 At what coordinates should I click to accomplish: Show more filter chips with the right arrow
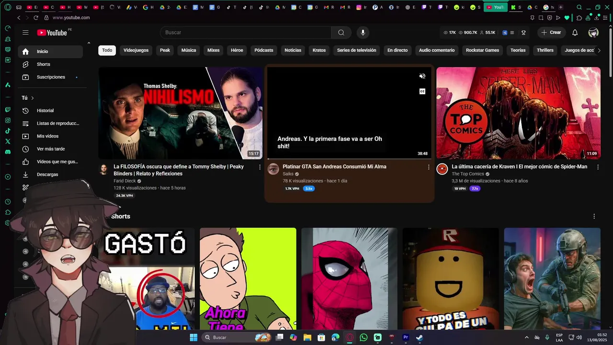[599, 50]
